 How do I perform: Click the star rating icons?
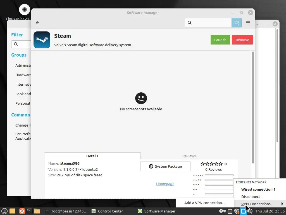[212, 164]
